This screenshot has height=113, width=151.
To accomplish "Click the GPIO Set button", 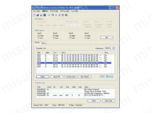I will [x=107, y=37].
